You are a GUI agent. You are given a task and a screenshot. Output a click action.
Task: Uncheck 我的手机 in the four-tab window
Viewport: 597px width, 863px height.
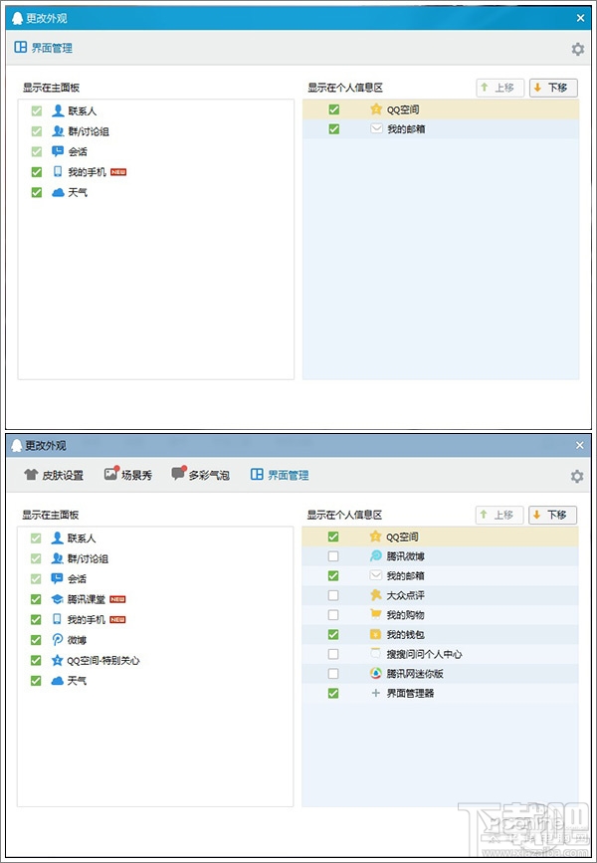(x=36, y=620)
